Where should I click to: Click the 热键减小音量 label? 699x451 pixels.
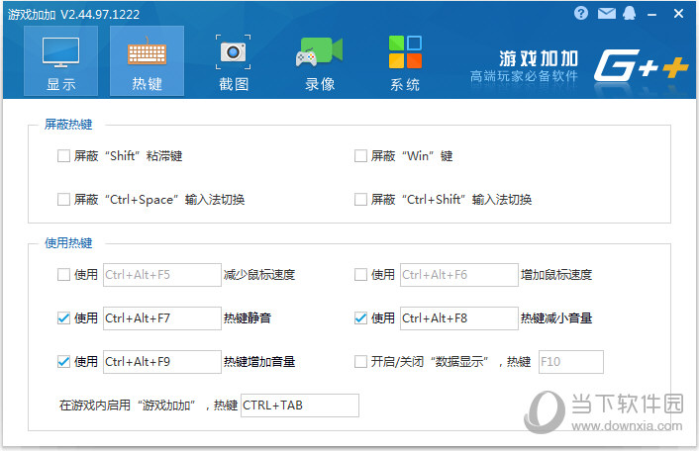click(x=556, y=317)
